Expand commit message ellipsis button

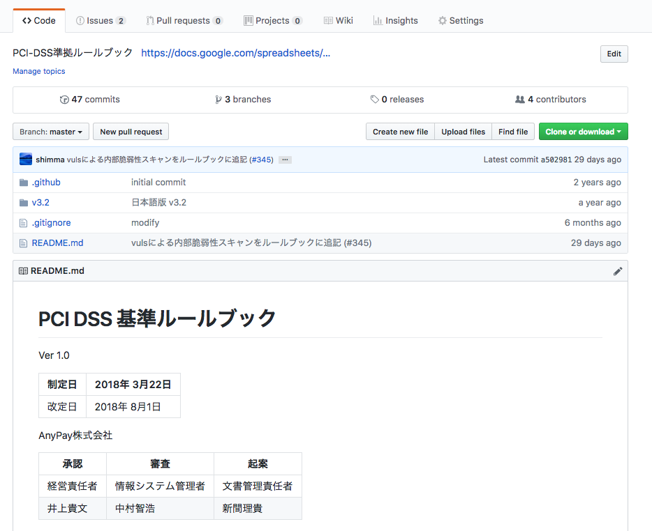285,160
